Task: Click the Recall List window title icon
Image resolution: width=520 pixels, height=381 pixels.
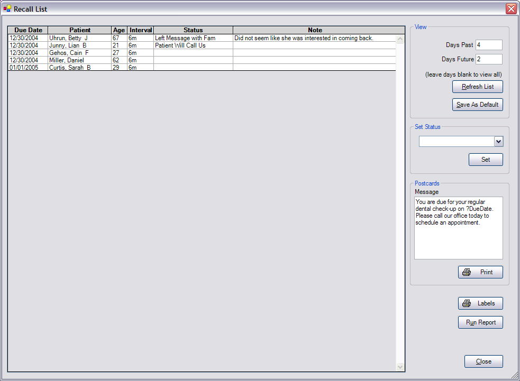Action: (x=7, y=8)
